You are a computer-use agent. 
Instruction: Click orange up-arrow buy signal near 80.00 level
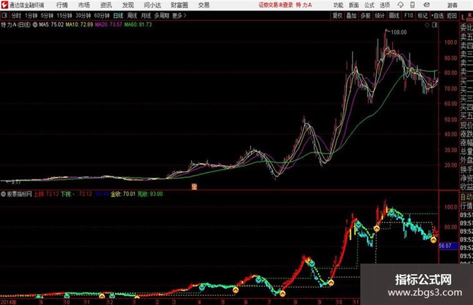(377, 228)
